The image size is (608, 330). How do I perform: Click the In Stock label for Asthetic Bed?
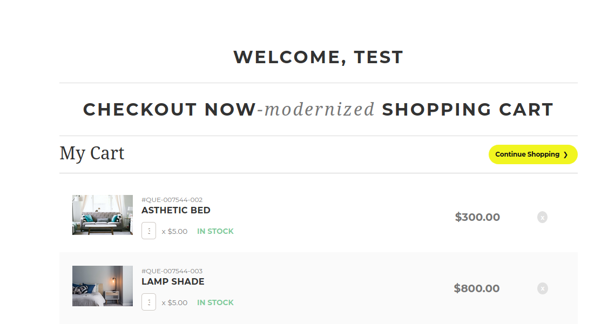[x=215, y=231]
